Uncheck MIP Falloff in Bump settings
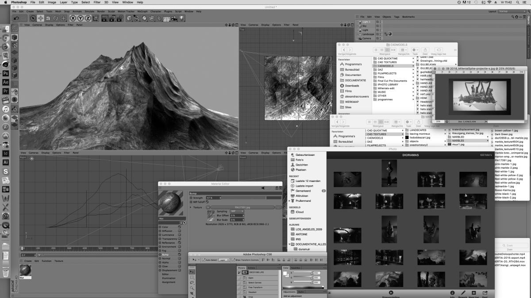The image size is (531, 298). click(x=208, y=202)
